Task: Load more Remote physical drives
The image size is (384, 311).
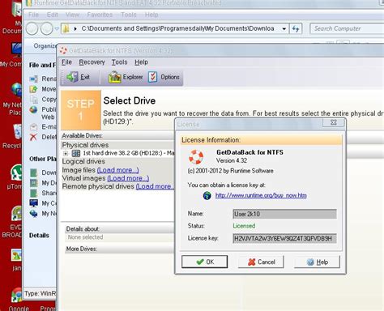Action: click(x=155, y=186)
